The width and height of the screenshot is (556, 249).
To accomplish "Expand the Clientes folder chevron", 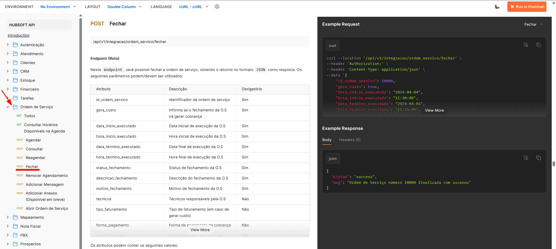I will tap(8, 63).
